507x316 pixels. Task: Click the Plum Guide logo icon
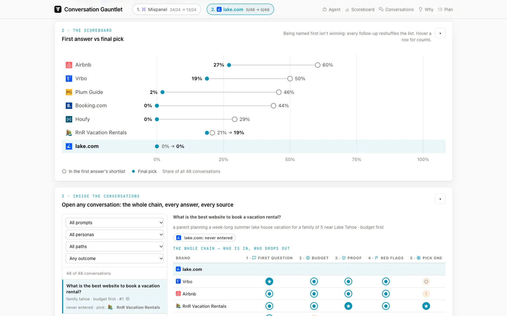pos(69,92)
